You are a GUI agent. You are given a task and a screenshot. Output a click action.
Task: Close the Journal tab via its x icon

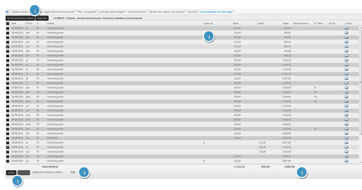pyautogui.click(x=197, y=12)
